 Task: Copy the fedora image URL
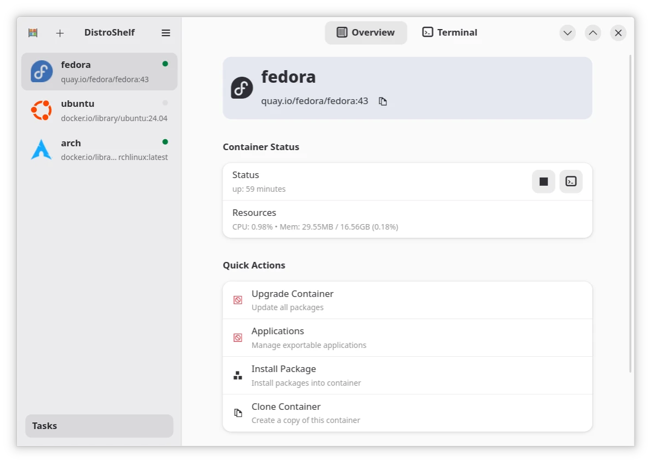[x=383, y=101]
